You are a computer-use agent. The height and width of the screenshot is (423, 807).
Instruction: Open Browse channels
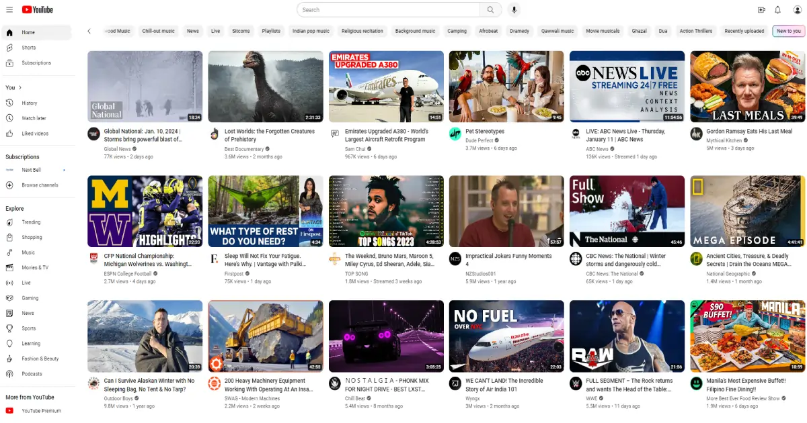tap(36, 185)
